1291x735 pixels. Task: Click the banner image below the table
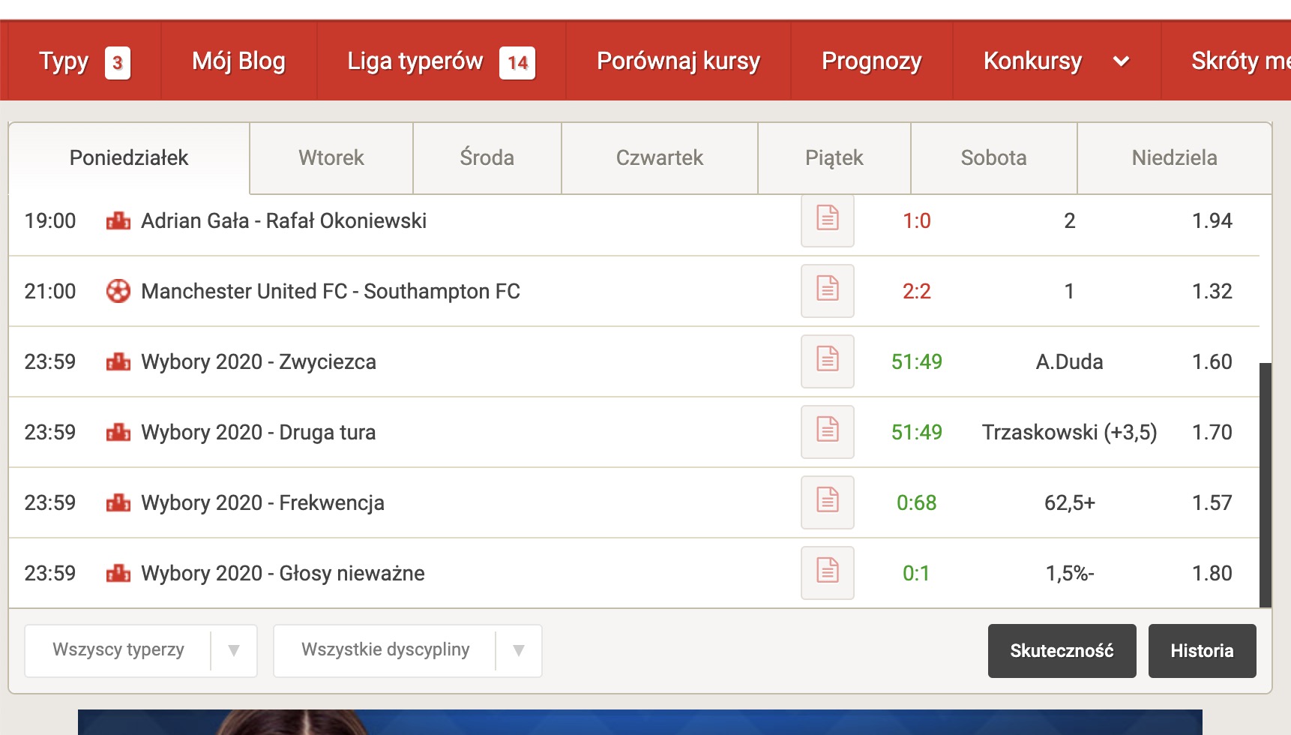640,722
